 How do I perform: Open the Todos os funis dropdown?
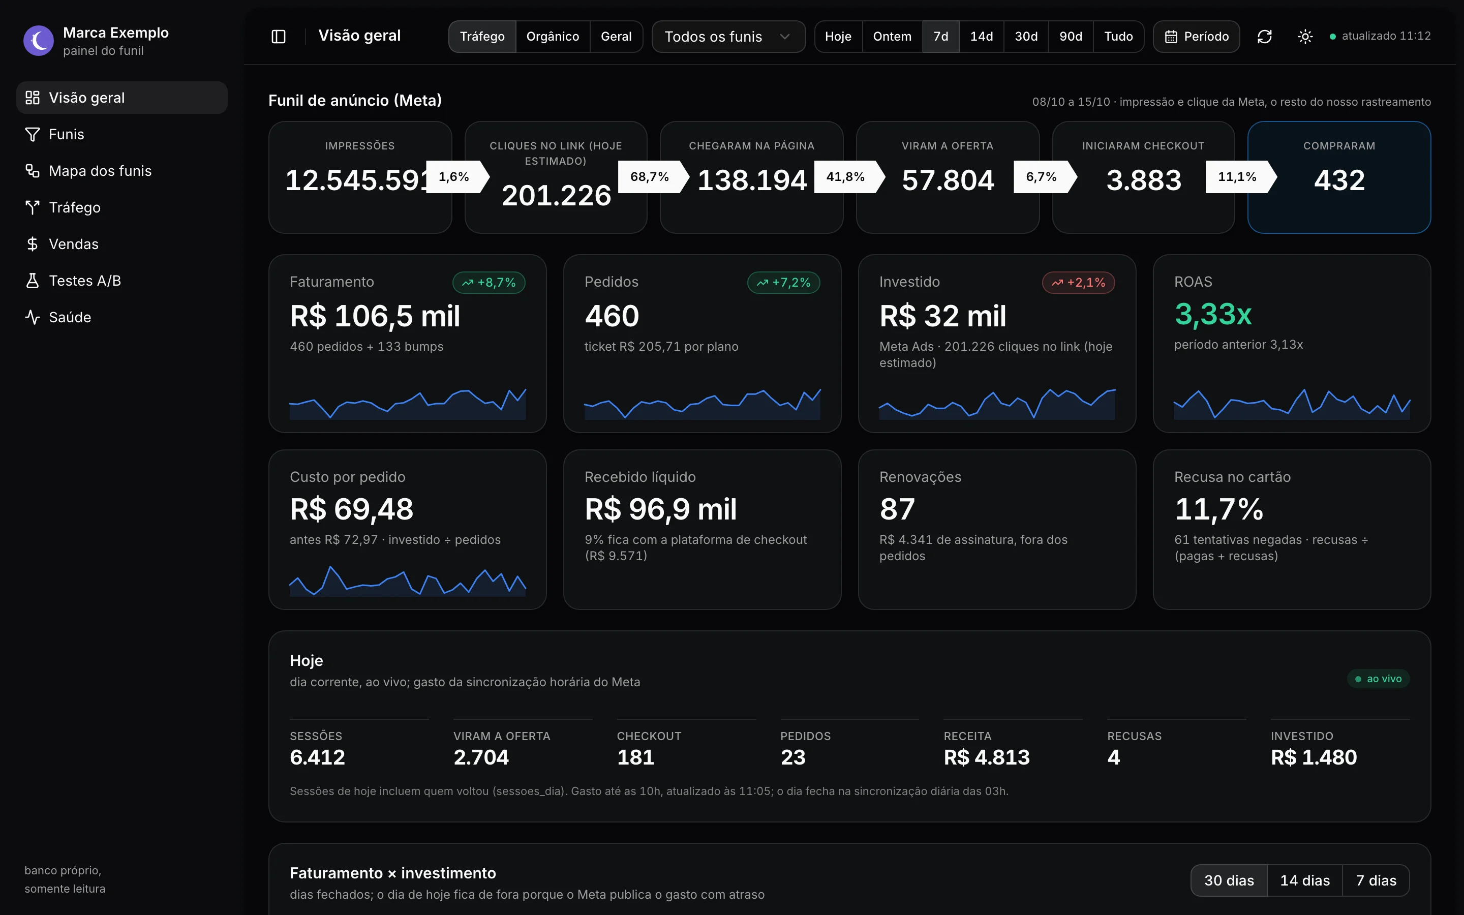pos(728,37)
